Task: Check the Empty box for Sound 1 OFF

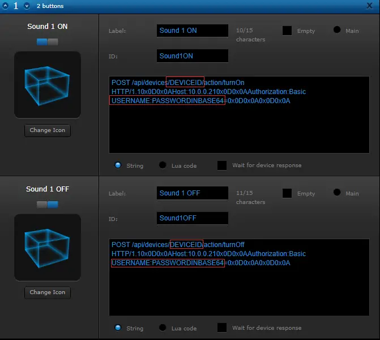Action: [x=287, y=193]
